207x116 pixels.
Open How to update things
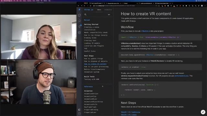coord(93,59)
